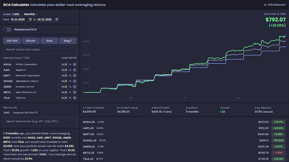This screenshot has width=289, height=162.
Task: Remove Amazon.com Inc from selected assets
Action: [74, 87]
